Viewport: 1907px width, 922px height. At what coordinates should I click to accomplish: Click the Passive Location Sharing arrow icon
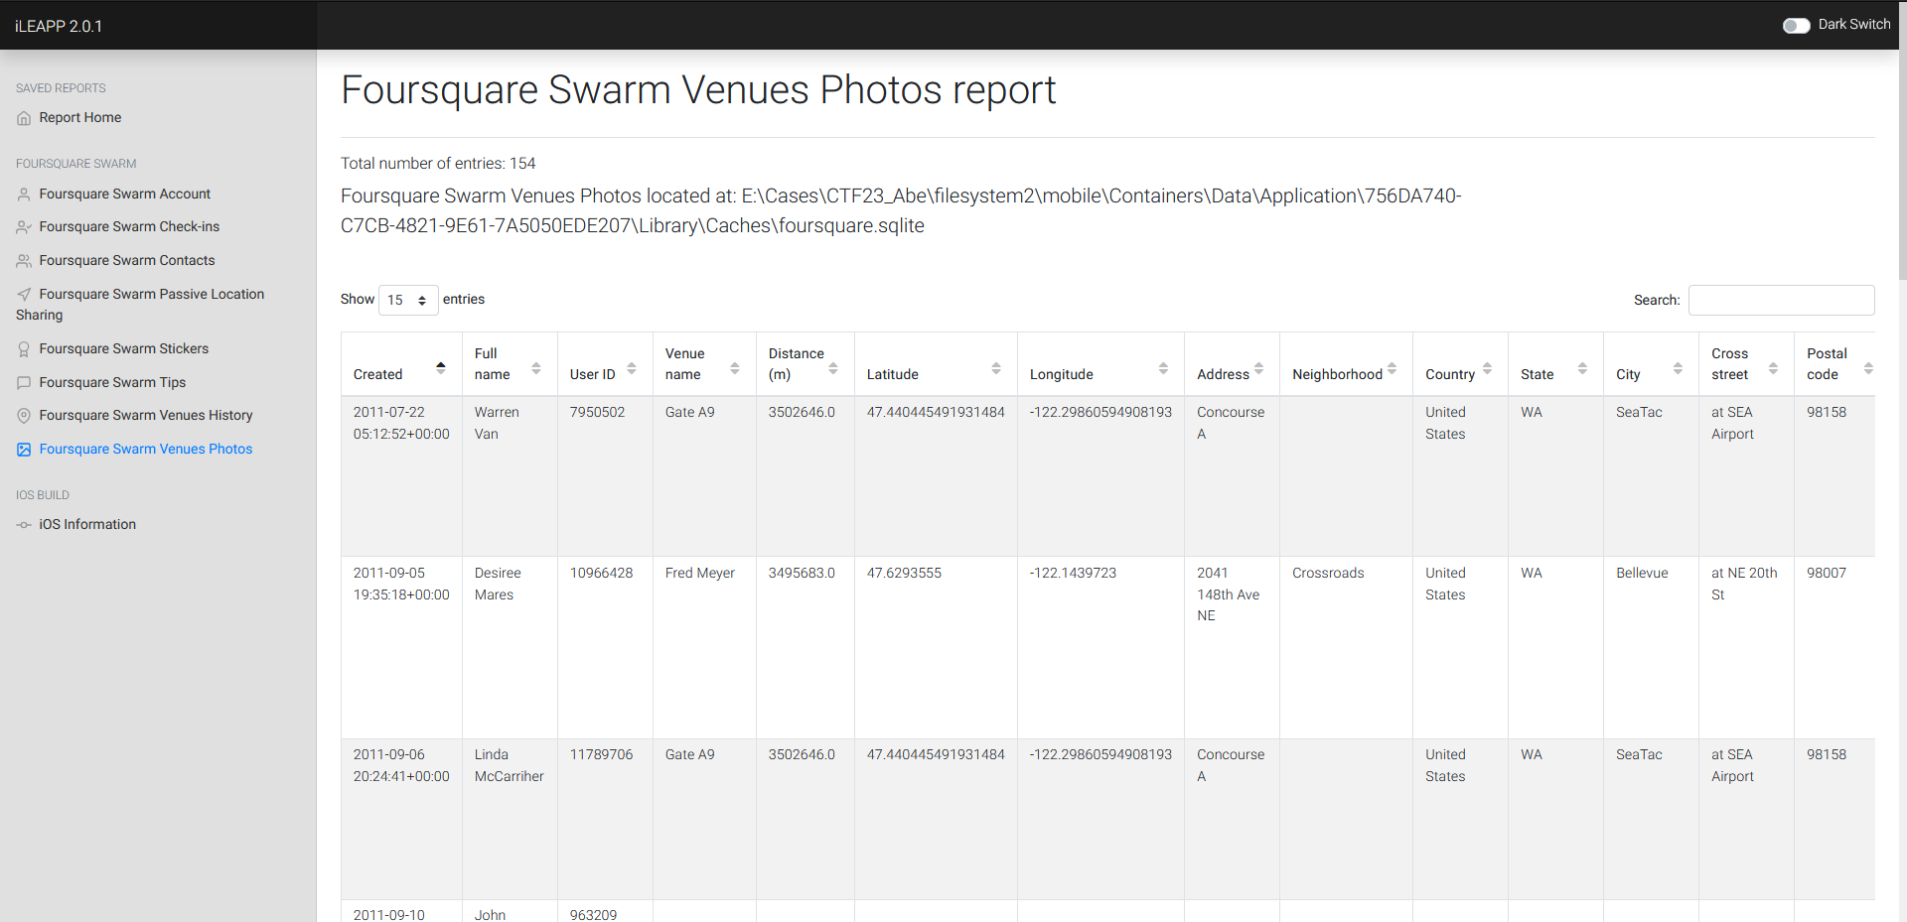[x=24, y=295]
